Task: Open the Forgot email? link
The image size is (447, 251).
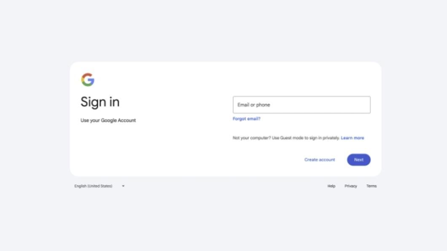Action: pos(247,119)
